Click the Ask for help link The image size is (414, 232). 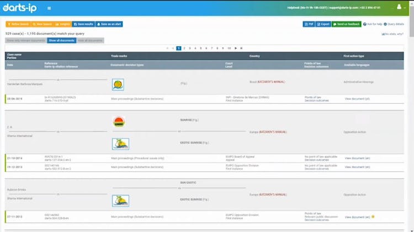(x=373, y=24)
